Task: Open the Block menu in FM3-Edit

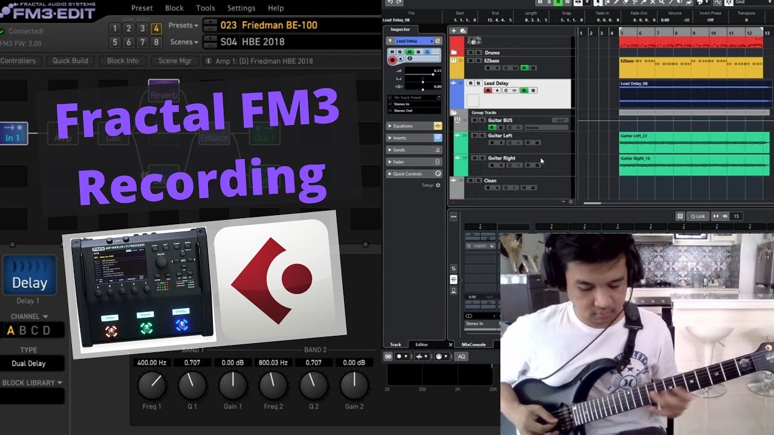Action: [174, 8]
